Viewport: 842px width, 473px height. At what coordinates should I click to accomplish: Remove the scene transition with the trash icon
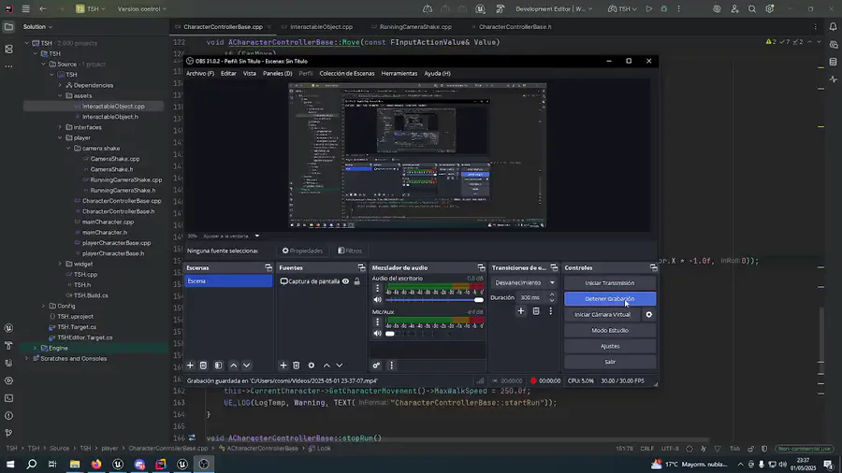pos(536,311)
